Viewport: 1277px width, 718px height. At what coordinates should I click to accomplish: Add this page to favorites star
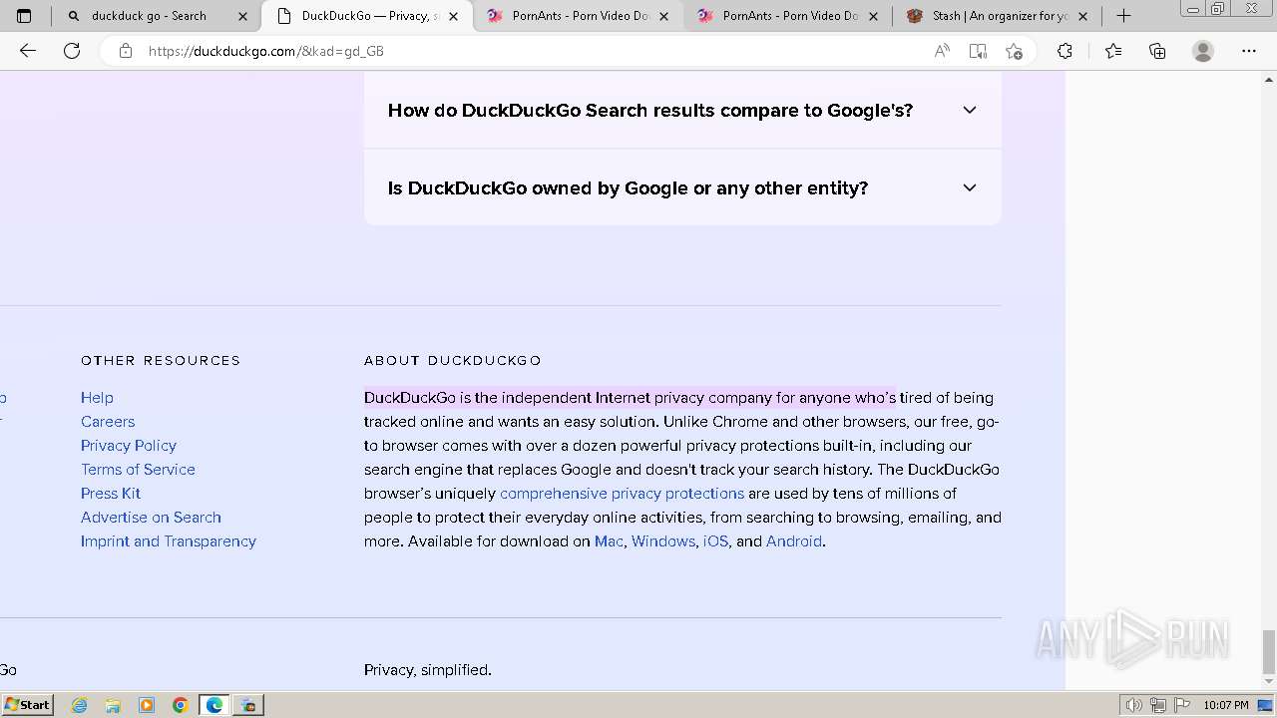click(x=1014, y=51)
